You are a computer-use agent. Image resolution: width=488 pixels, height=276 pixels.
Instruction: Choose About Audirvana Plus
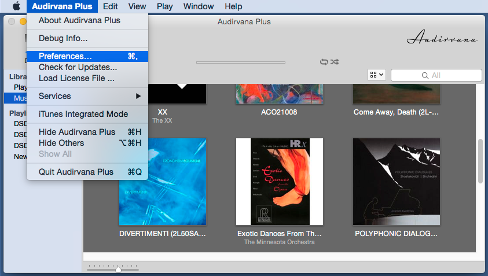(x=87, y=20)
